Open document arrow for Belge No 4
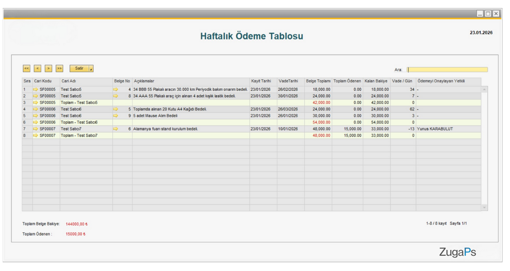The height and width of the screenshot is (271, 510). pos(116,89)
